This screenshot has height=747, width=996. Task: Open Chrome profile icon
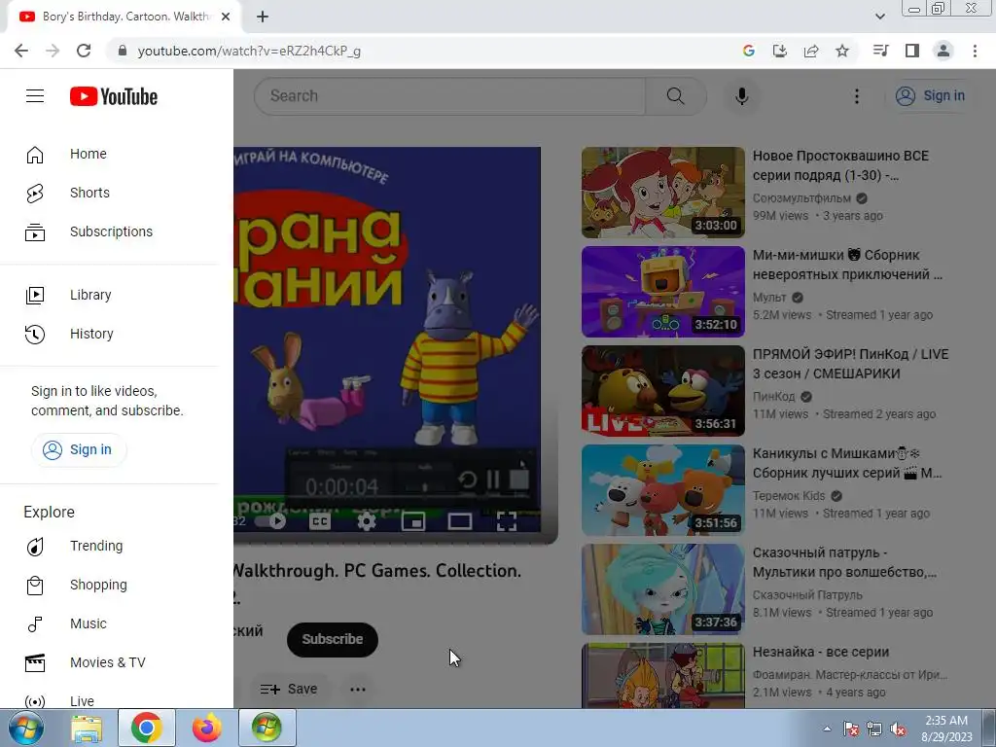(x=943, y=51)
